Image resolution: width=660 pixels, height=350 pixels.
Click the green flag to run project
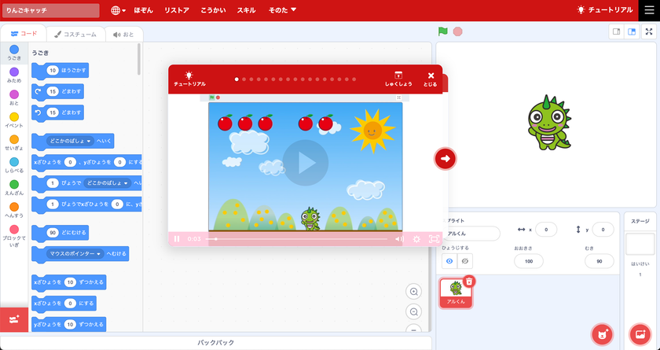coord(442,31)
